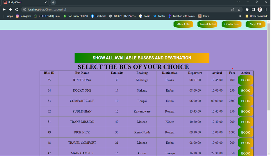
Task: Open Chrome three-dot menu
Action: tap(266, 10)
